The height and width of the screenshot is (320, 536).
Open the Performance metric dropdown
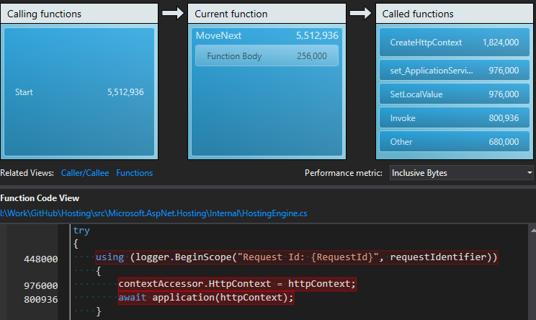[461, 173]
